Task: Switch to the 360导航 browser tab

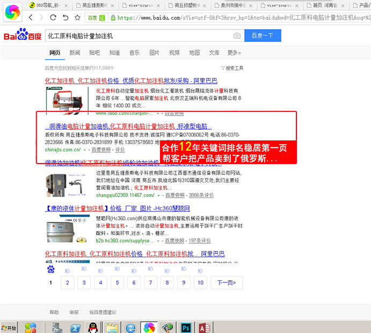Action: [48, 5]
